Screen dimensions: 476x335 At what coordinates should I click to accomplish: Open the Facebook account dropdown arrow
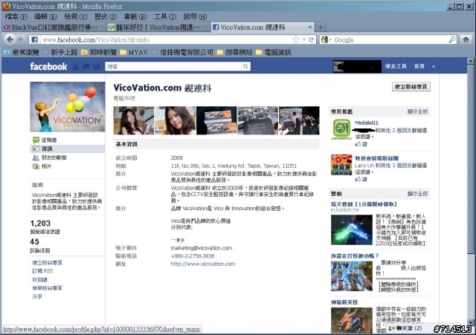(x=434, y=66)
